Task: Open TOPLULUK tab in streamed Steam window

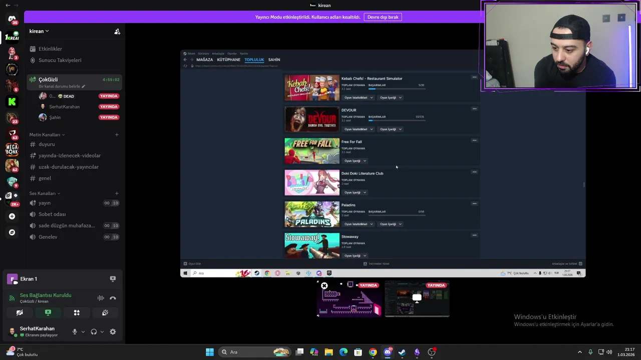Action: tap(254, 59)
